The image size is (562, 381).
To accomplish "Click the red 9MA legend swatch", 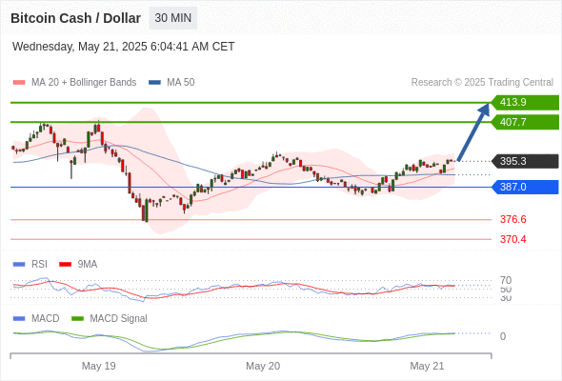I will (65, 265).
